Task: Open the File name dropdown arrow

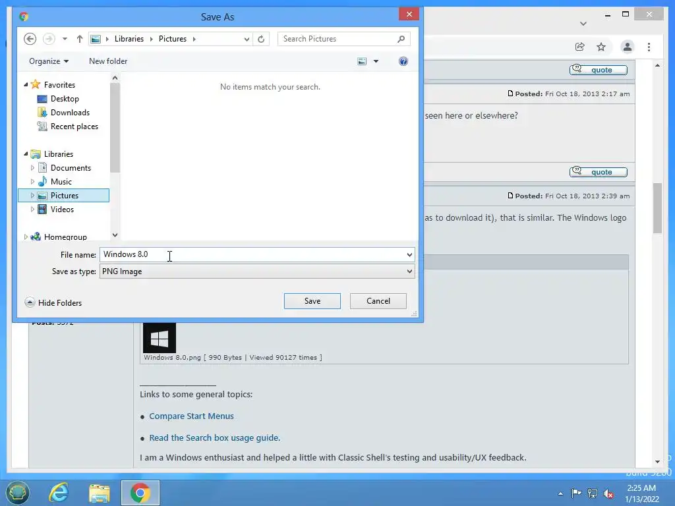Action: (409, 255)
